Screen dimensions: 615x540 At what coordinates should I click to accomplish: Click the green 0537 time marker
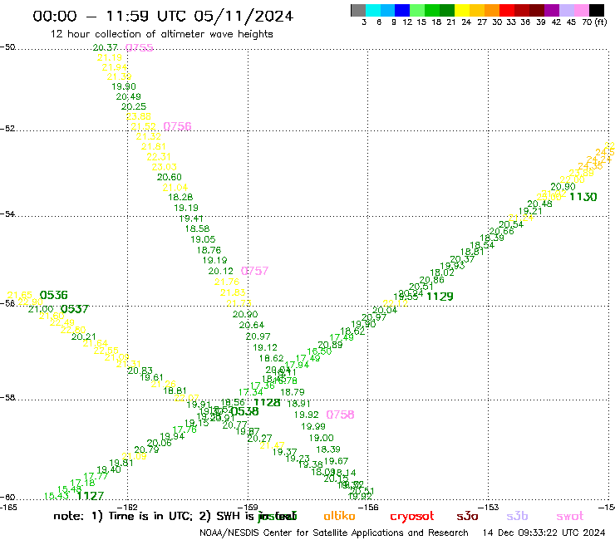pos(75,309)
